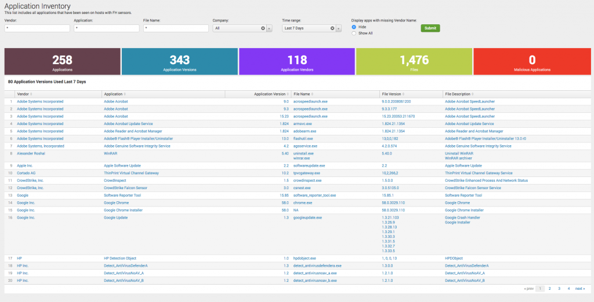Sort table by File Description column
594x302 pixels.
click(460, 94)
